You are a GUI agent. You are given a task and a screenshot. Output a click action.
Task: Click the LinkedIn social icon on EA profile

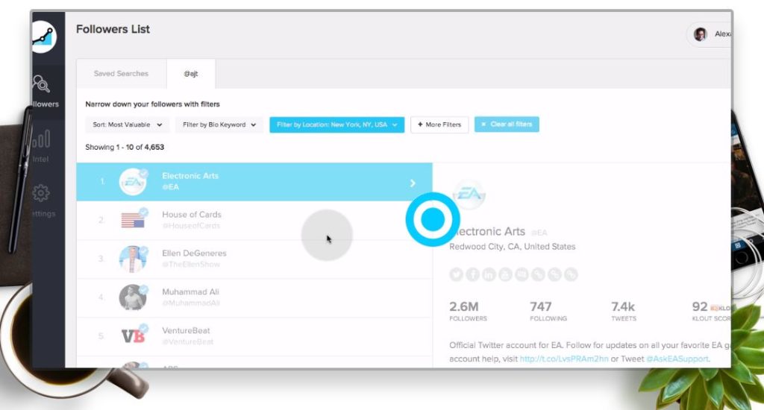tap(489, 274)
